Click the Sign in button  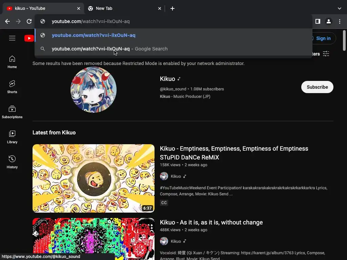(x=323, y=38)
